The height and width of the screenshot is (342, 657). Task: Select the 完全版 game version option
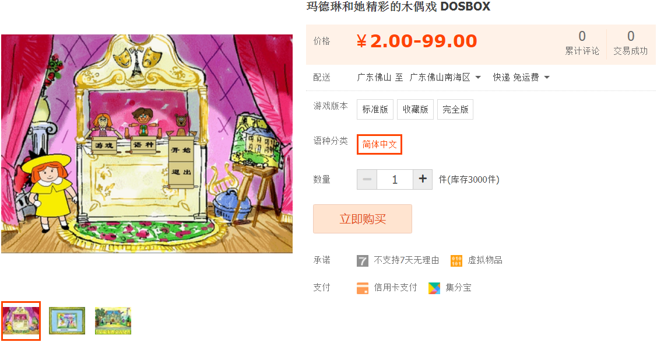point(455,110)
